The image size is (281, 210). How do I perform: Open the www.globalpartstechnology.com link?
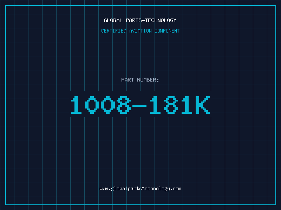point(140,189)
